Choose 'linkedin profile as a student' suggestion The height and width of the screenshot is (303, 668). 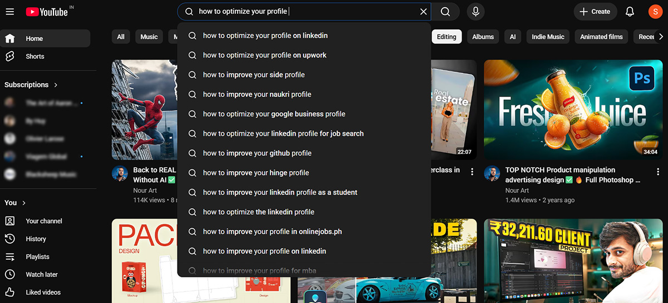tap(304, 193)
